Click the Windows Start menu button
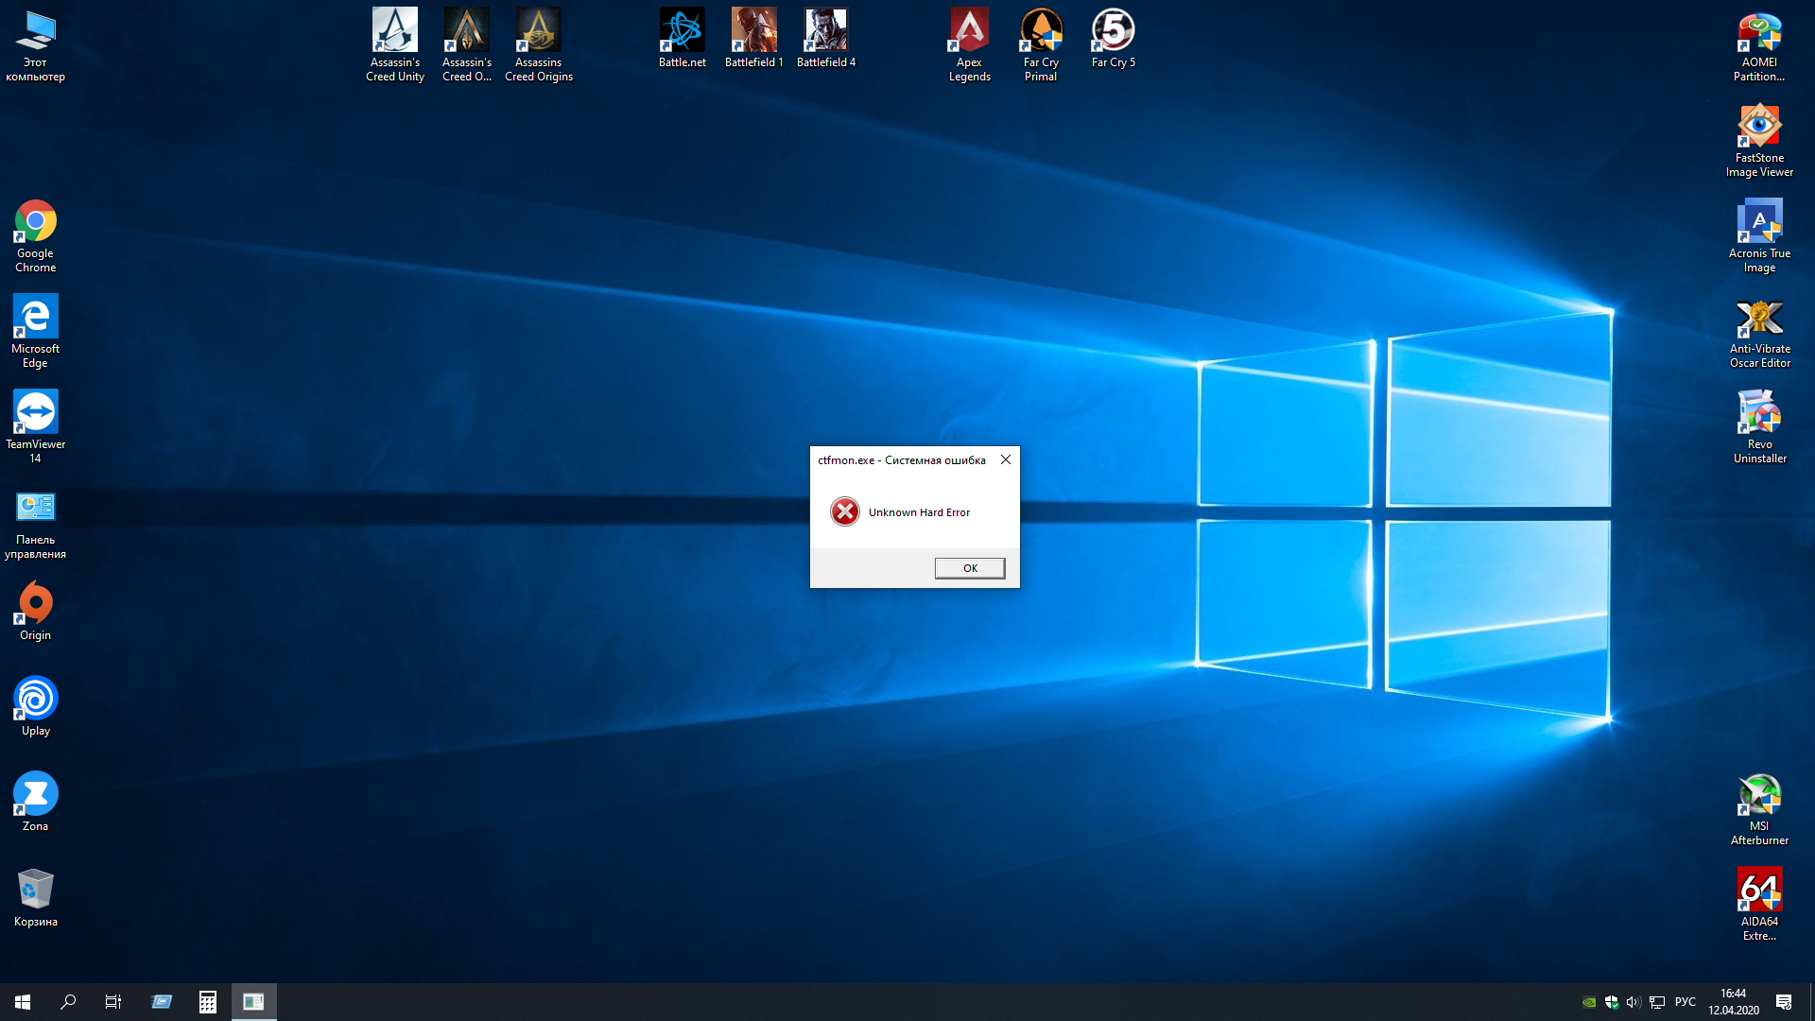The width and height of the screenshot is (1815, 1021). pyautogui.click(x=23, y=1001)
